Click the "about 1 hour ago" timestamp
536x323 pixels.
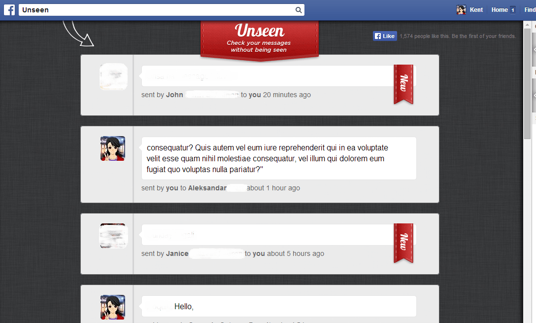click(x=273, y=188)
